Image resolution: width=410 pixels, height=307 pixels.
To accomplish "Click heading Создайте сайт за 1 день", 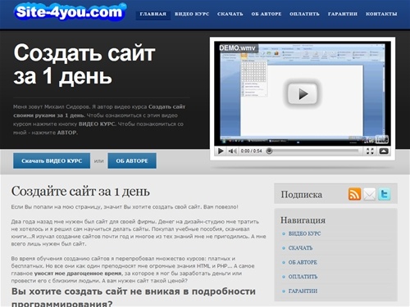I will pos(80,192).
